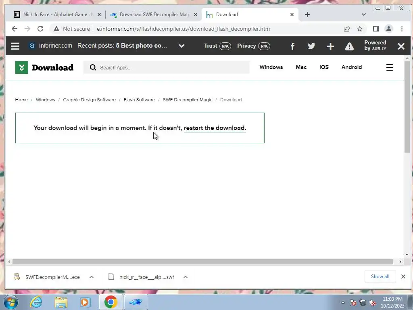Open Chrome profile avatar
413x310 pixels.
(x=388, y=29)
